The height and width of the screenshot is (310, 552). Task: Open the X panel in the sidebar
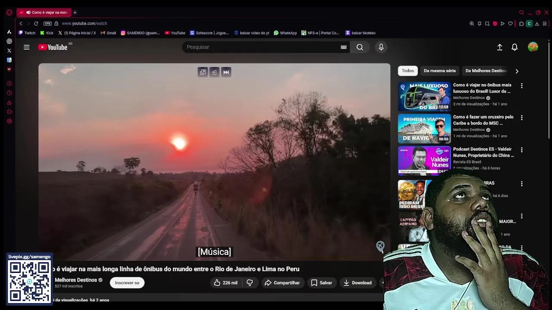[9, 51]
